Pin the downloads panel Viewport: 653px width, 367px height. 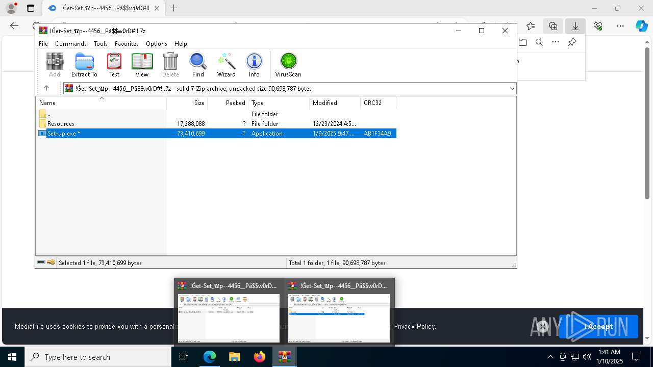click(x=572, y=42)
